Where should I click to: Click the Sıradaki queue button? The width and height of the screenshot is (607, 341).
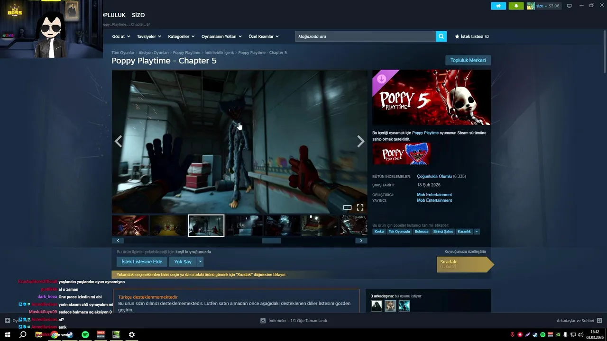465,264
